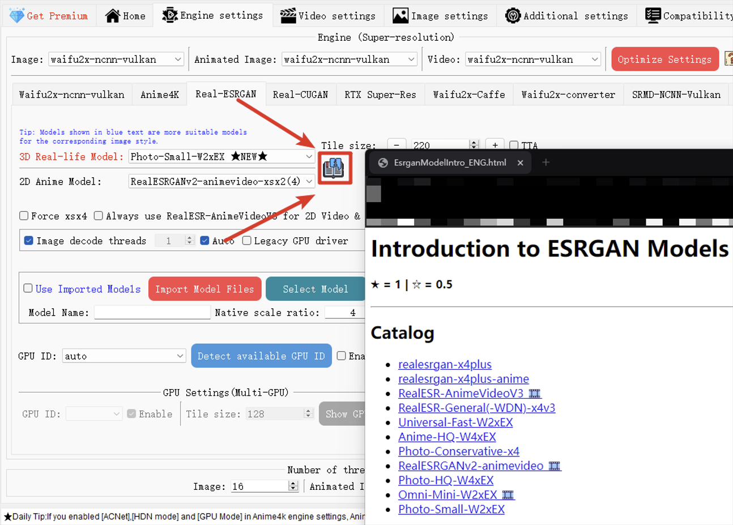Enable the TTA checkbox
The height and width of the screenshot is (525, 733).
coord(514,145)
